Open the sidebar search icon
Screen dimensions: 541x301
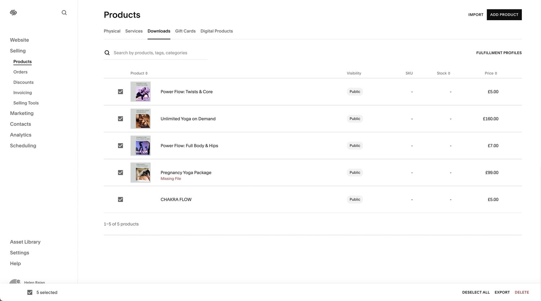[64, 12]
